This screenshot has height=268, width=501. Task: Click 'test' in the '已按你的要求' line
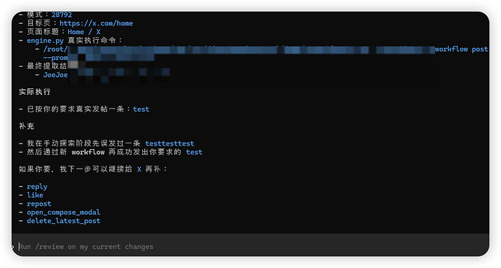141,109
